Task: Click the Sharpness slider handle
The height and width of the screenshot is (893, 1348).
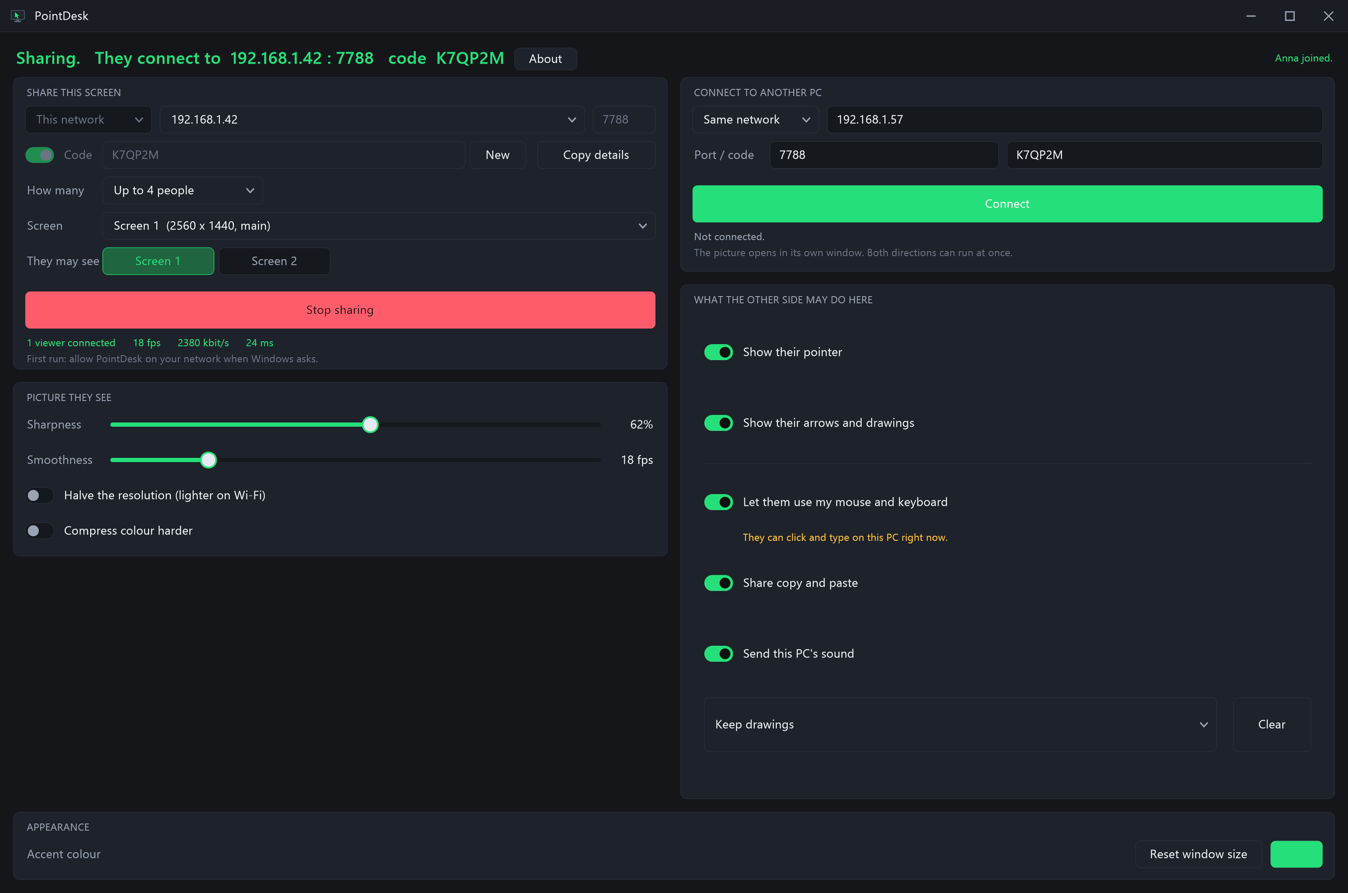Action: point(370,424)
